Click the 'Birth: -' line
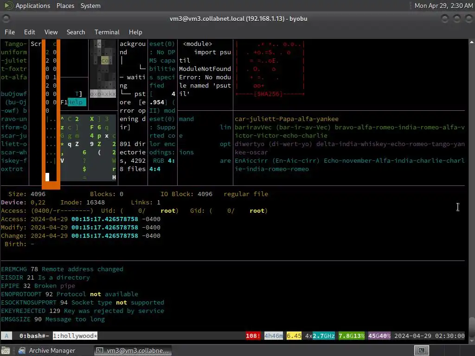The width and height of the screenshot is (475, 356). (x=19, y=244)
